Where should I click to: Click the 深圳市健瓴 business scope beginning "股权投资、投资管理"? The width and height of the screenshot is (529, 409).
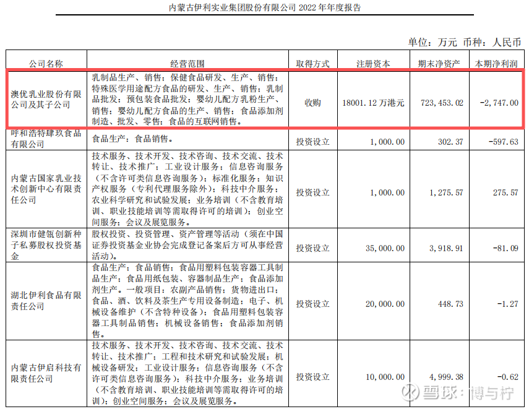(187, 245)
